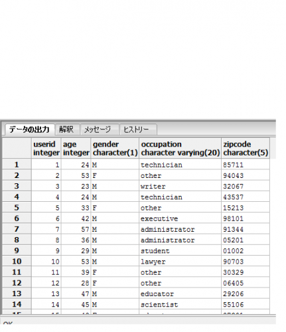Select row header 6
The height and width of the screenshot is (332, 286).
pos(17,218)
